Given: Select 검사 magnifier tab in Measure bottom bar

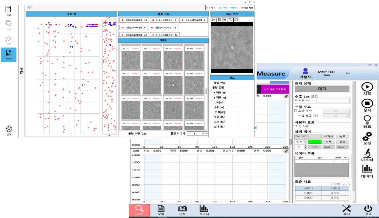Looking at the screenshot, I should tap(139, 210).
